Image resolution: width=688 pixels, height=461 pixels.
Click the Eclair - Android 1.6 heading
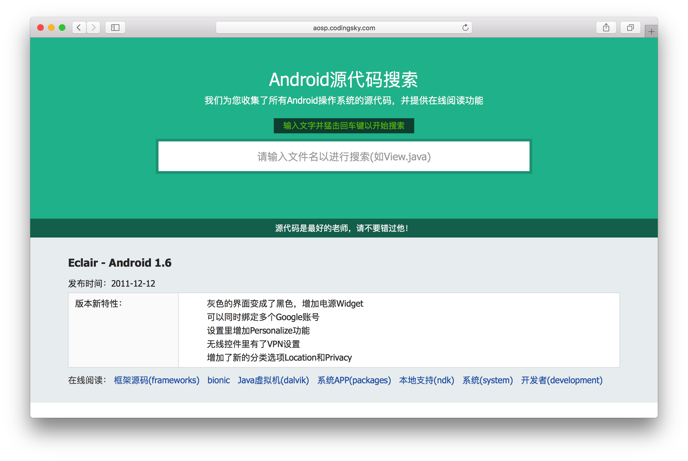[120, 263]
